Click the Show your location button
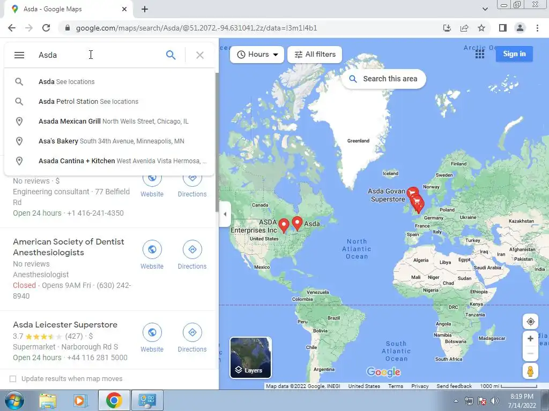 tap(530, 322)
